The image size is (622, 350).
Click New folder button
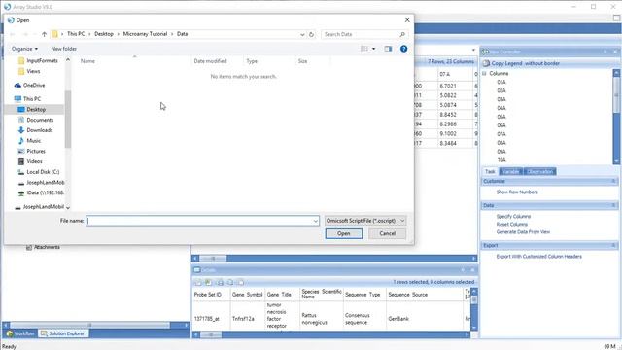pos(64,49)
